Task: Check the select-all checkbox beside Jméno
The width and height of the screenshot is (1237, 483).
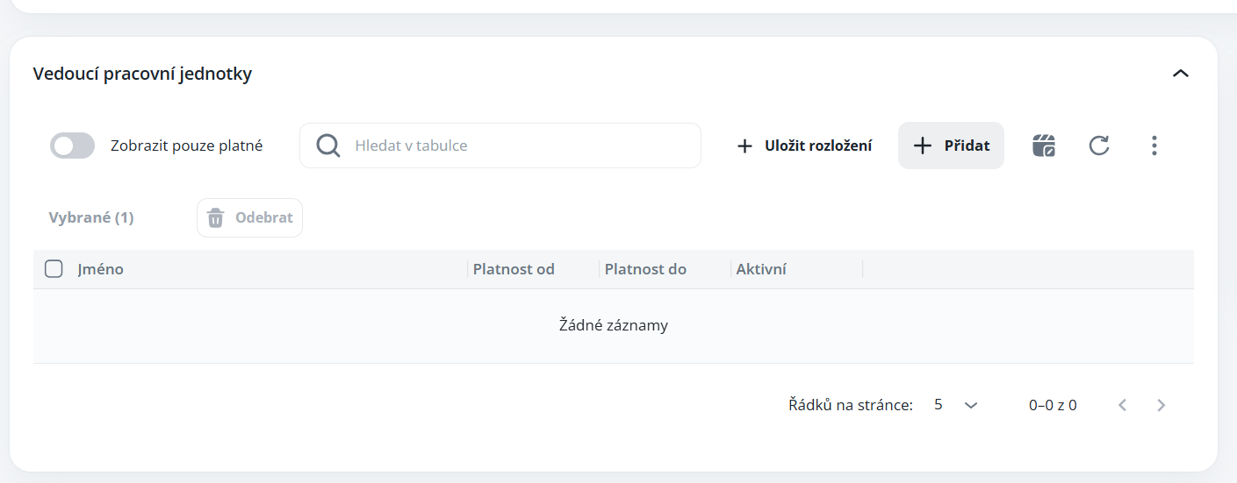Action: point(54,269)
